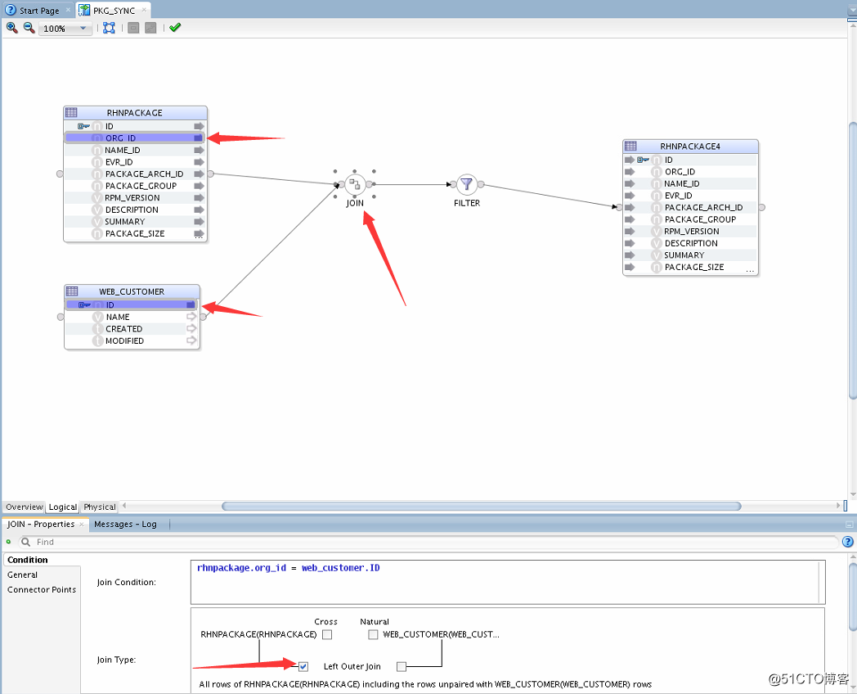Viewport: 857px width, 694px height.
Task: Open the 100% zoom level dropdown
Action: point(83,29)
